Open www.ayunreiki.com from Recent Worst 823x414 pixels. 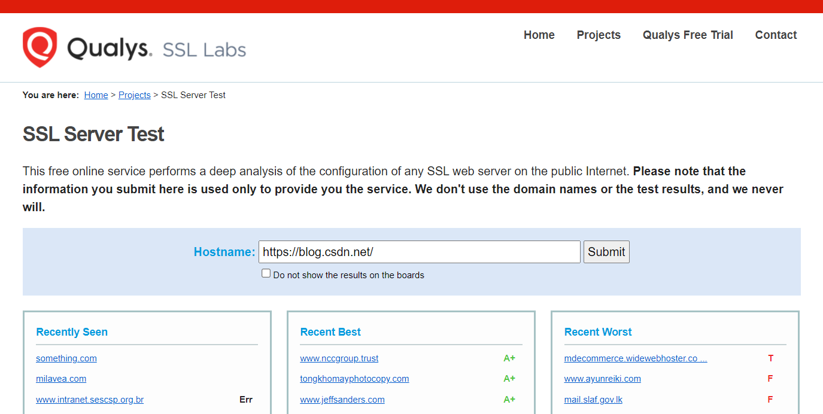tap(602, 379)
